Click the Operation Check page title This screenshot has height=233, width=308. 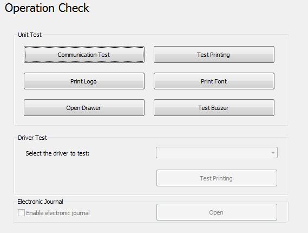pyautogui.click(x=47, y=8)
